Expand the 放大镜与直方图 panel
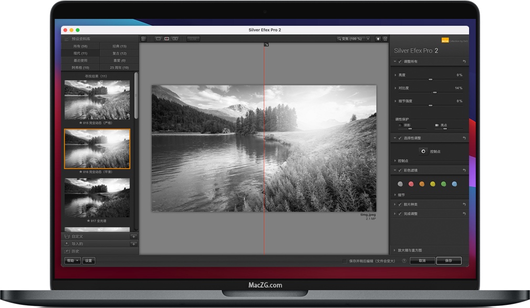Image resolution: width=530 pixels, height=308 pixels. [394, 250]
